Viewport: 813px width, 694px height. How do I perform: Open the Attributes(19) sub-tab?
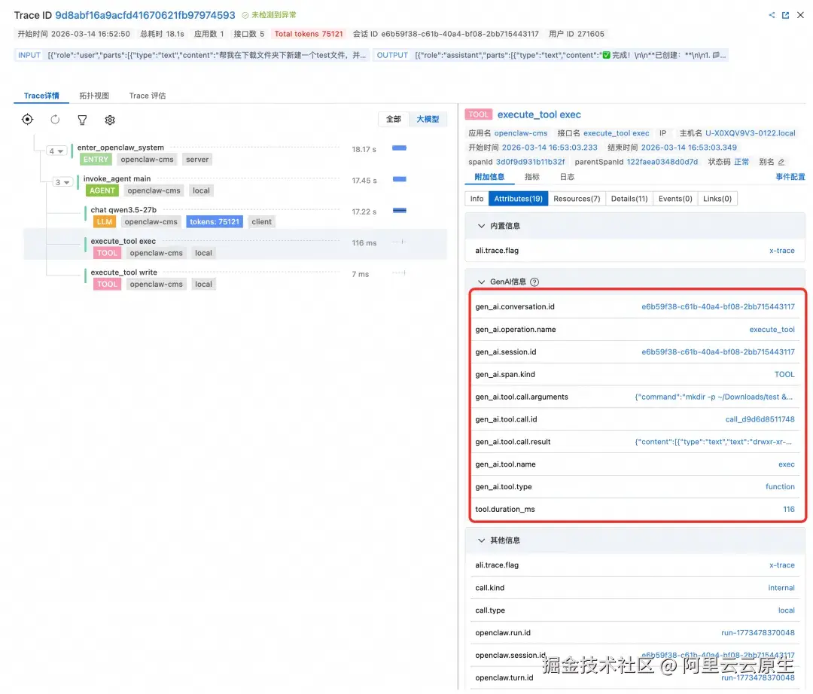tap(518, 199)
